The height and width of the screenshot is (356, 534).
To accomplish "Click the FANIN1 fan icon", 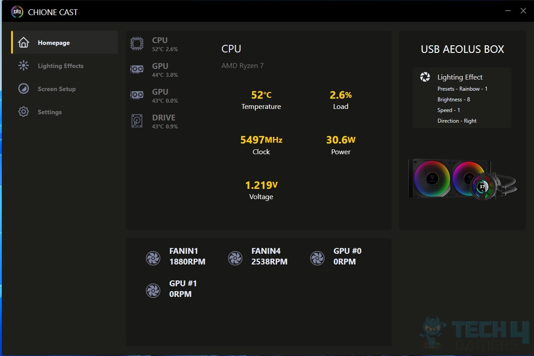I will click(x=153, y=258).
